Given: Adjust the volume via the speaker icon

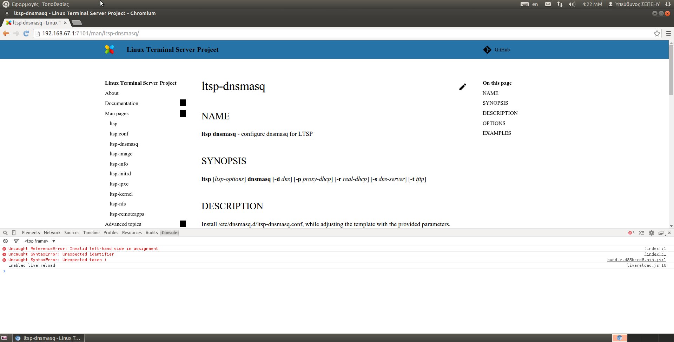Looking at the screenshot, I should pos(571,4).
